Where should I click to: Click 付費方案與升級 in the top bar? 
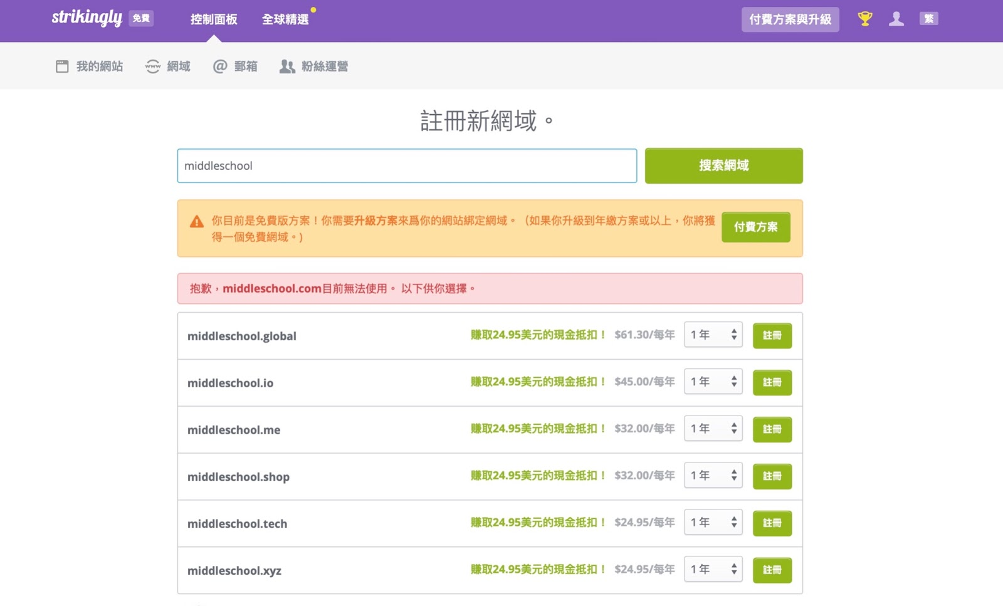pyautogui.click(x=790, y=19)
